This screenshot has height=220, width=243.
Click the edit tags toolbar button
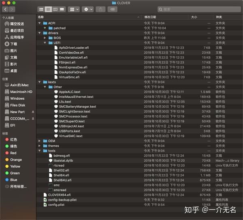[112, 9]
